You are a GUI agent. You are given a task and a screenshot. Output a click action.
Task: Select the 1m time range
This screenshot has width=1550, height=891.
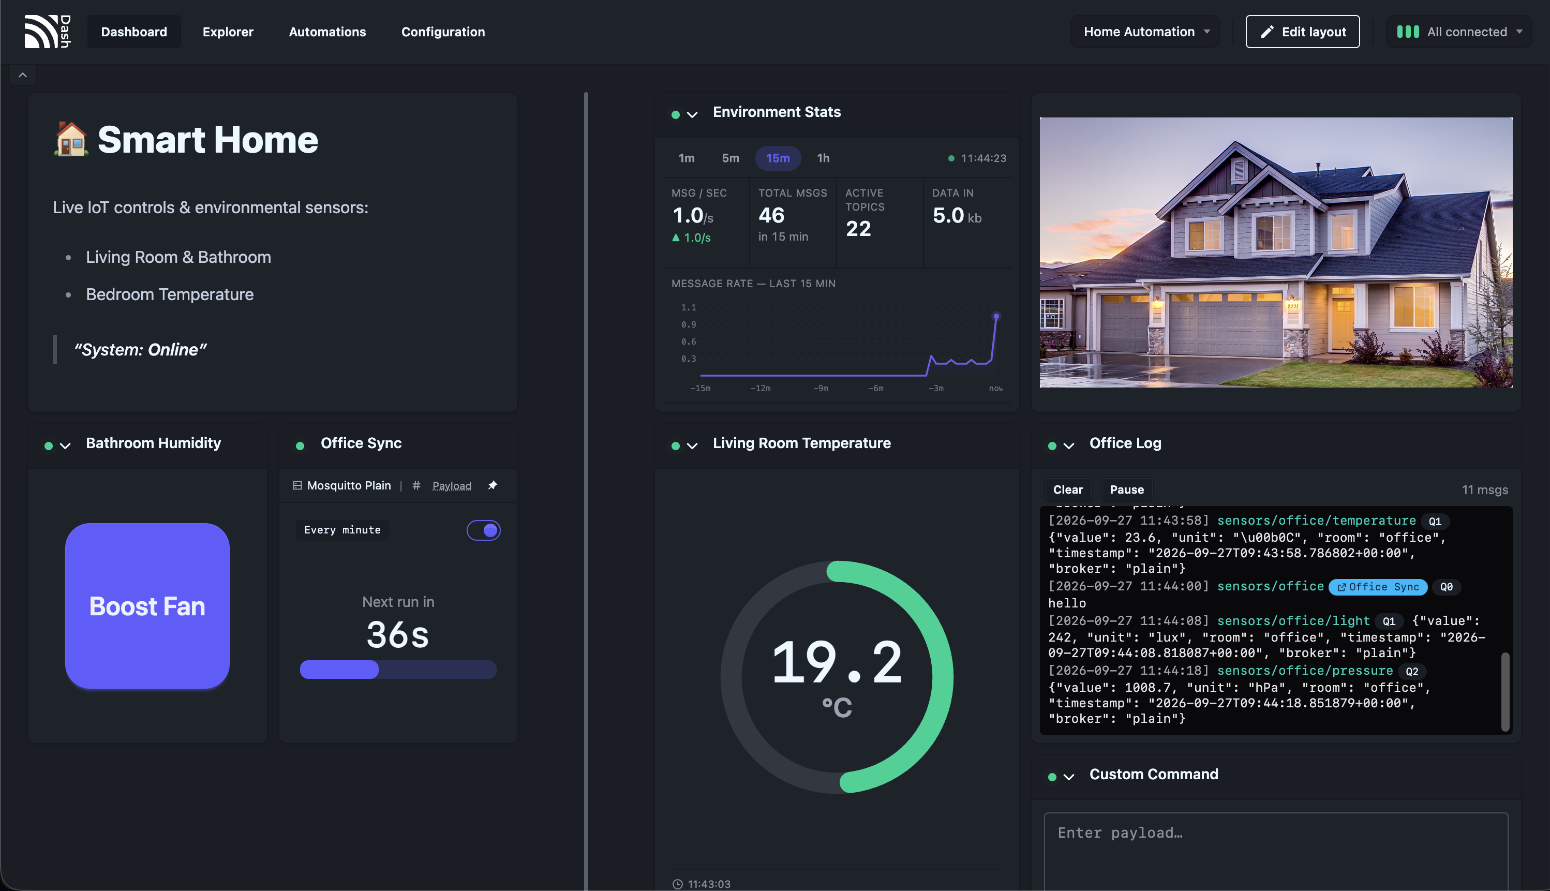[687, 158]
